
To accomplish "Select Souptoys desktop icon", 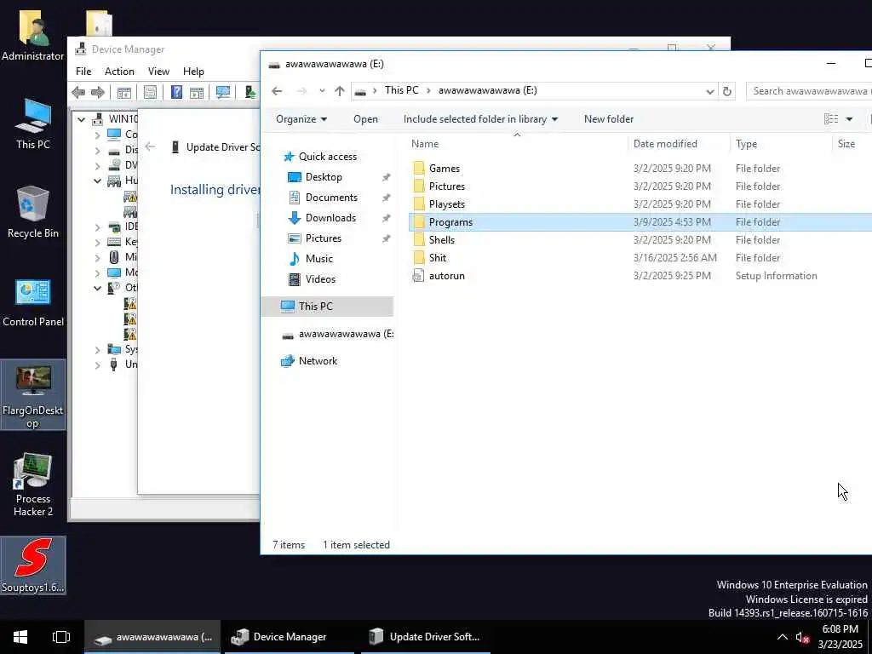I will pos(33,565).
